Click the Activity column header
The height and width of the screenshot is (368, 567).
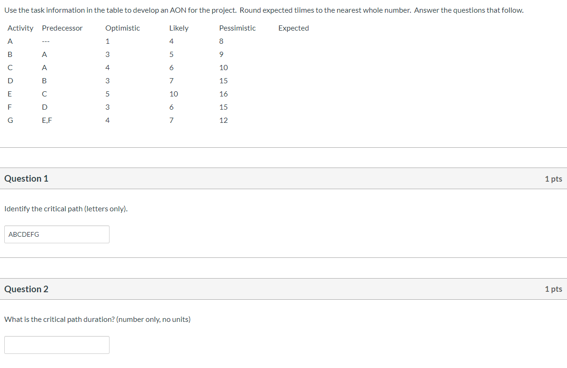point(20,28)
